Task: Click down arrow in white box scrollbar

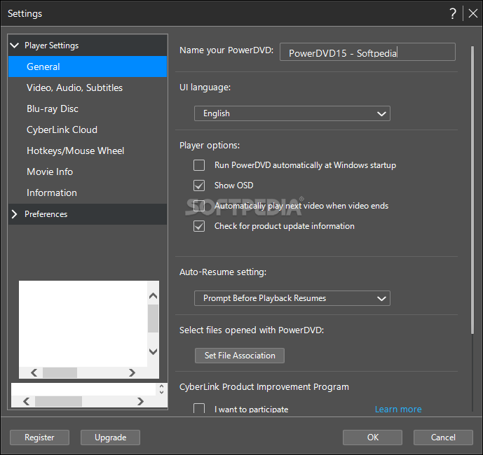Action: (x=153, y=351)
